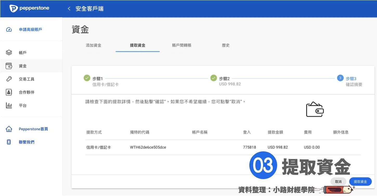Click the phone icon beside 聯繫我們
Image resolution: width=377 pixels, height=196 pixels.
point(9,142)
